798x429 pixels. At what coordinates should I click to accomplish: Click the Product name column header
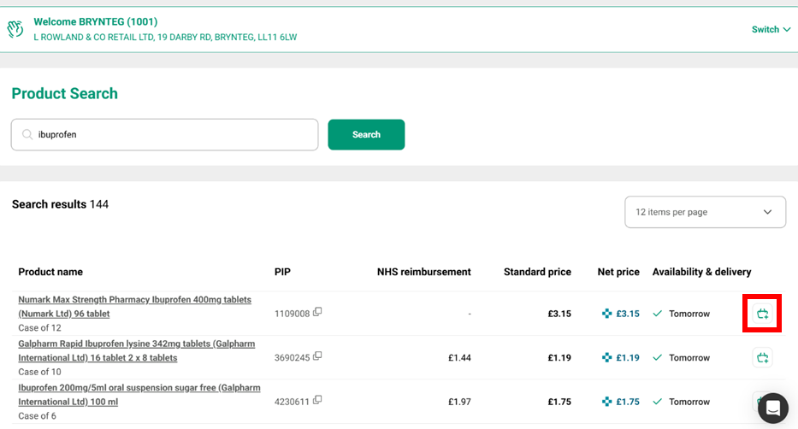click(x=50, y=272)
